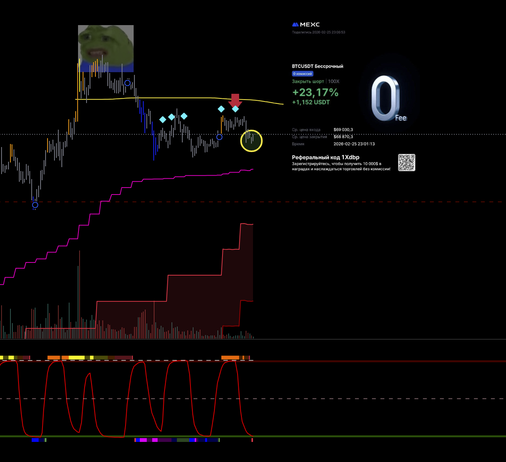
Task: Click the +1,152 USDT profit amount
Action: pos(311,102)
